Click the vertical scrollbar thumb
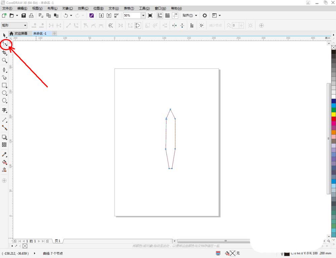The height and width of the screenshot is (258, 336). 329,138
